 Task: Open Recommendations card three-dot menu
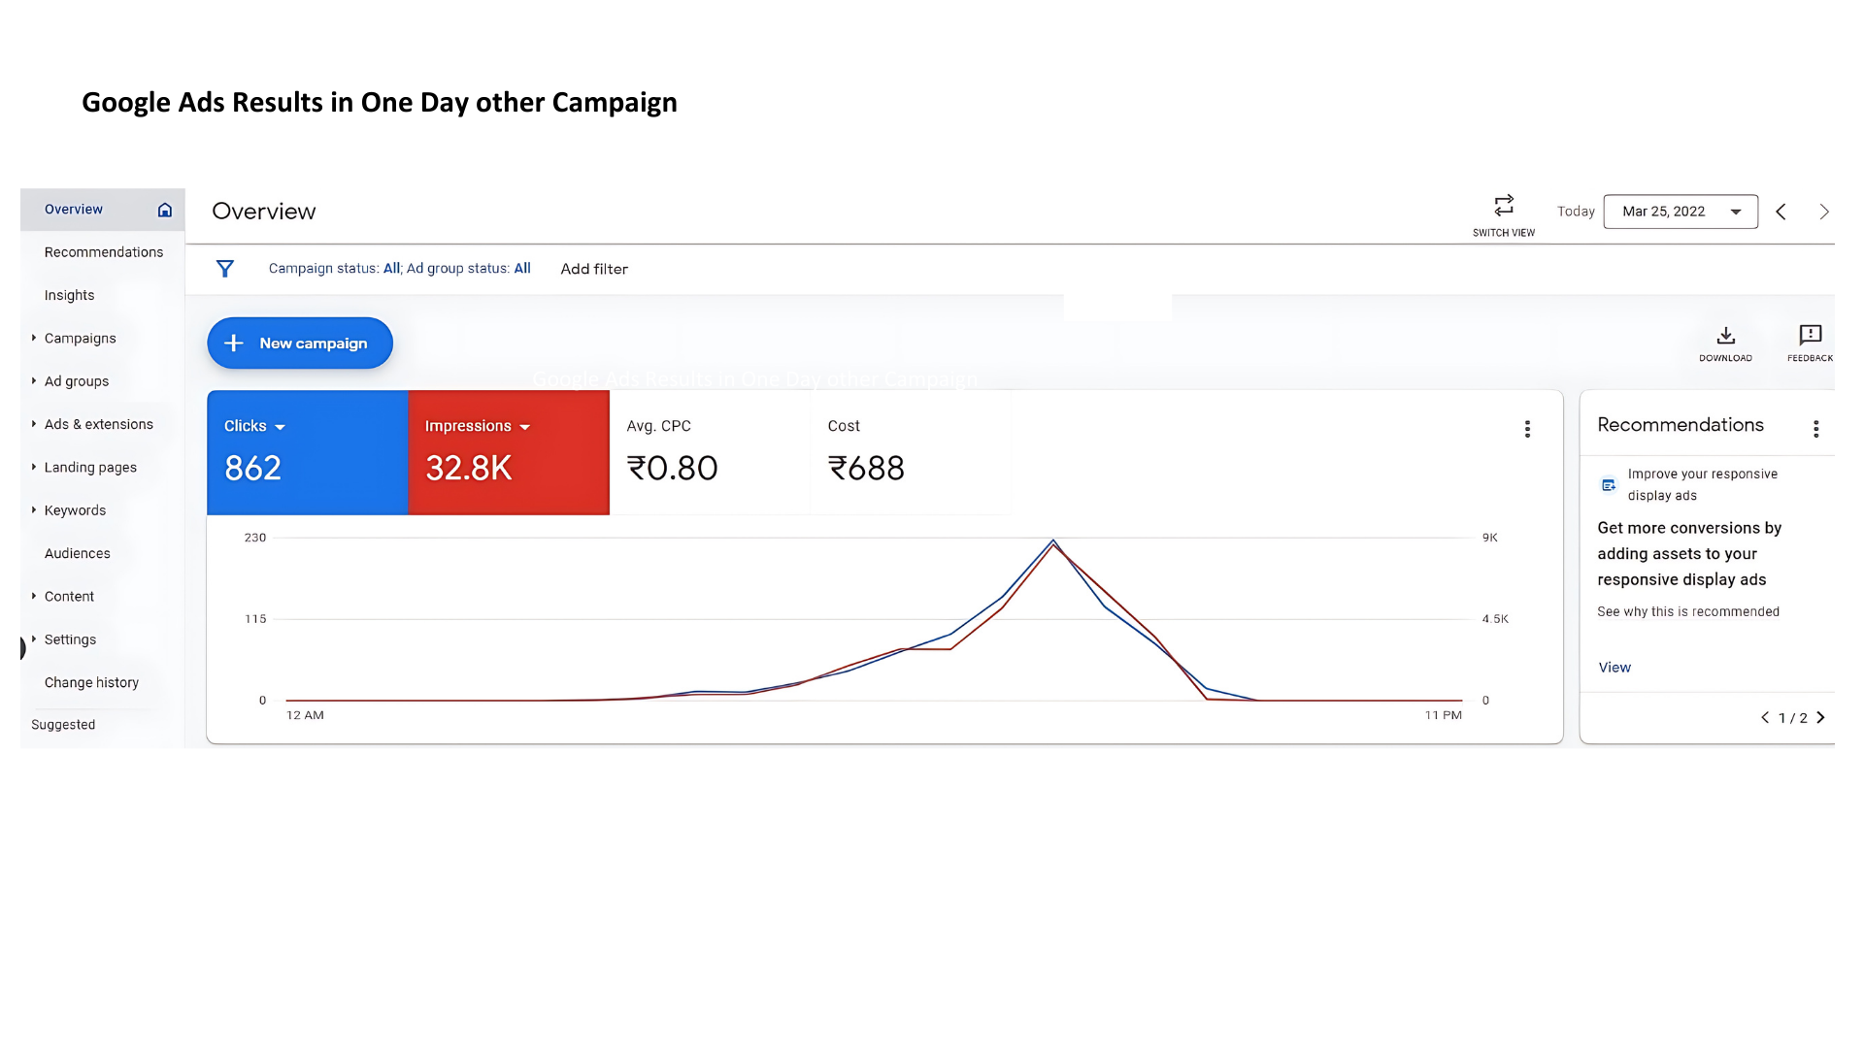[x=1815, y=429]
